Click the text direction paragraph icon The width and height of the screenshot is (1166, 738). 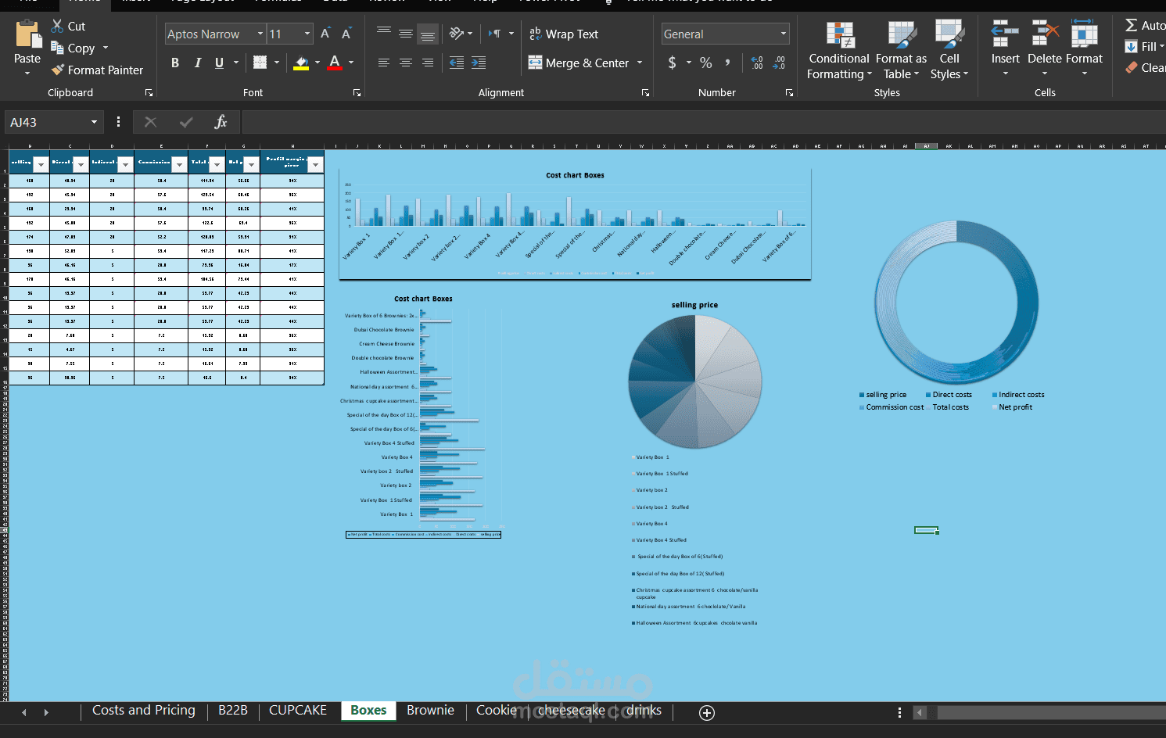click(x=495, y=34)
